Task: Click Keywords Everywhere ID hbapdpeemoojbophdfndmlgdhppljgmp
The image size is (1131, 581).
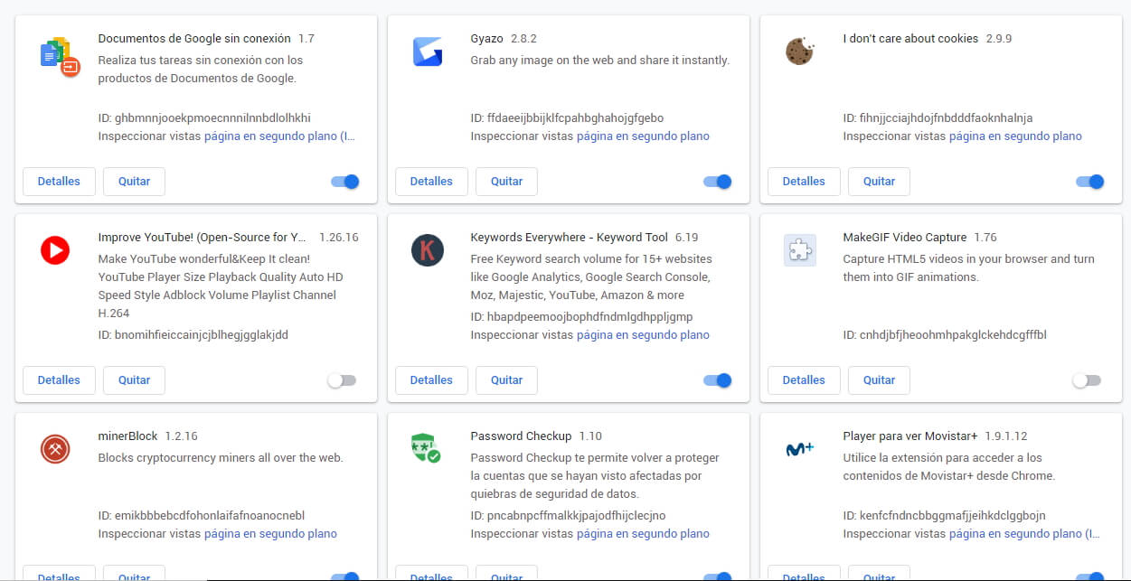Action: (581, 317)
